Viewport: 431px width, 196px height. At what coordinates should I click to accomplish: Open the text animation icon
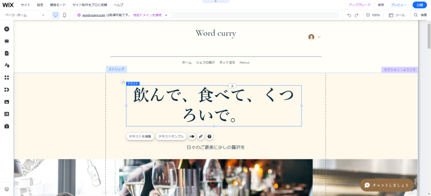pos(192,136)
